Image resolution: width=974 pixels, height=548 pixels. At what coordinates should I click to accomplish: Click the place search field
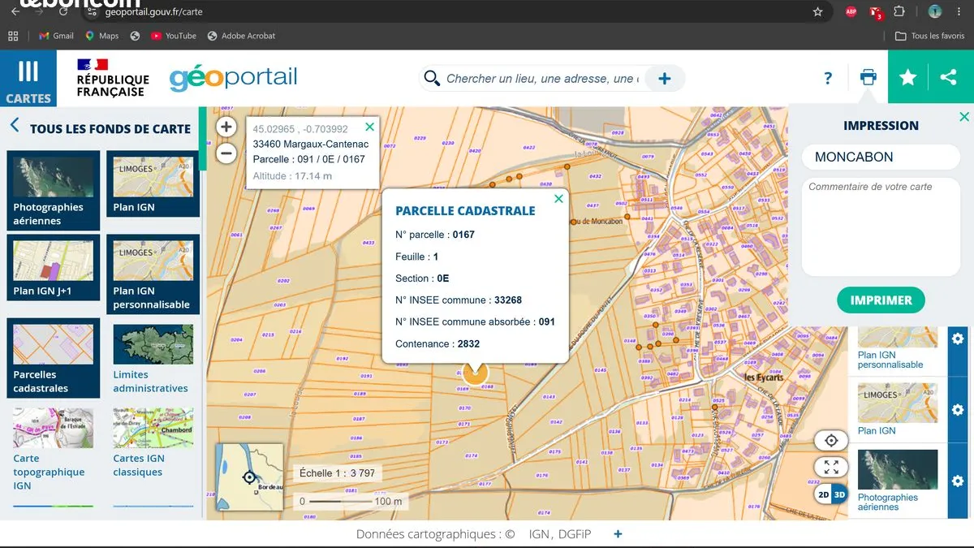(542, 79)
